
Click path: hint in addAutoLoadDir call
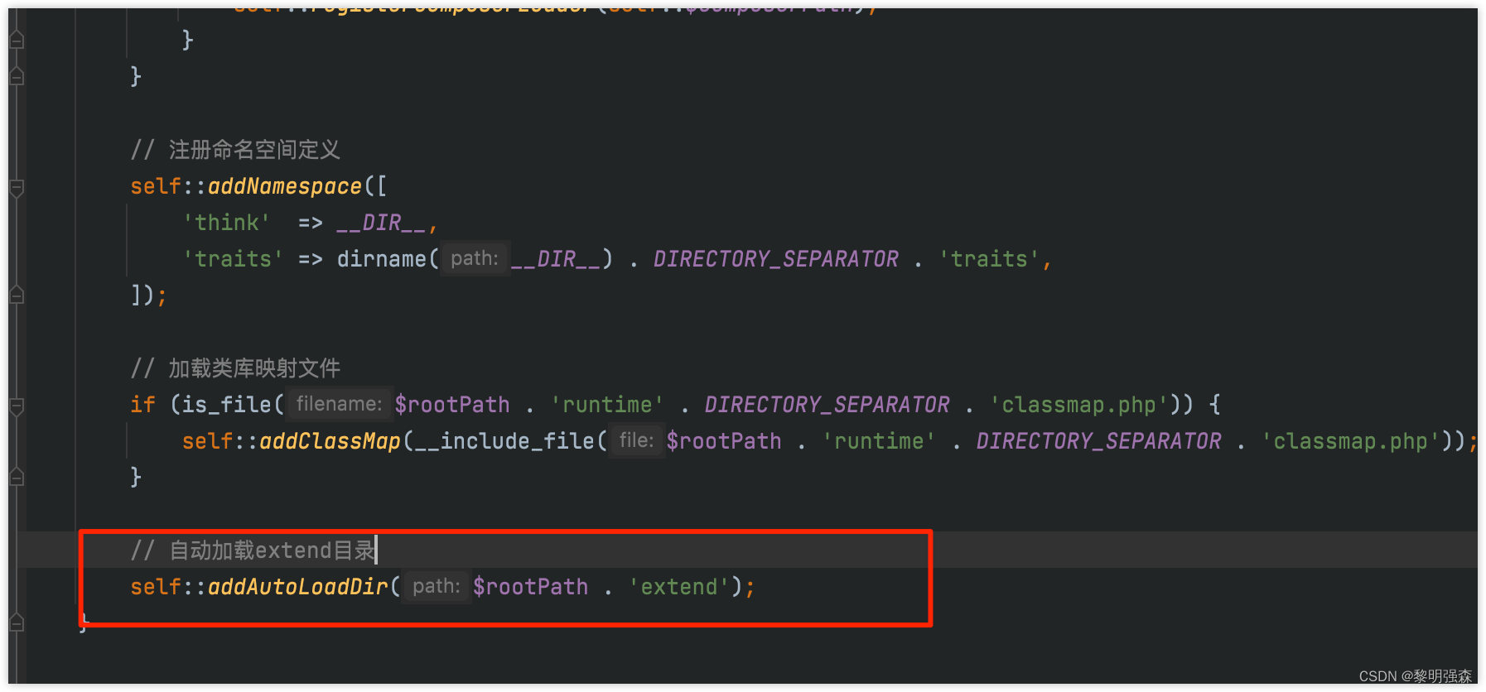(x=437, y=587)
